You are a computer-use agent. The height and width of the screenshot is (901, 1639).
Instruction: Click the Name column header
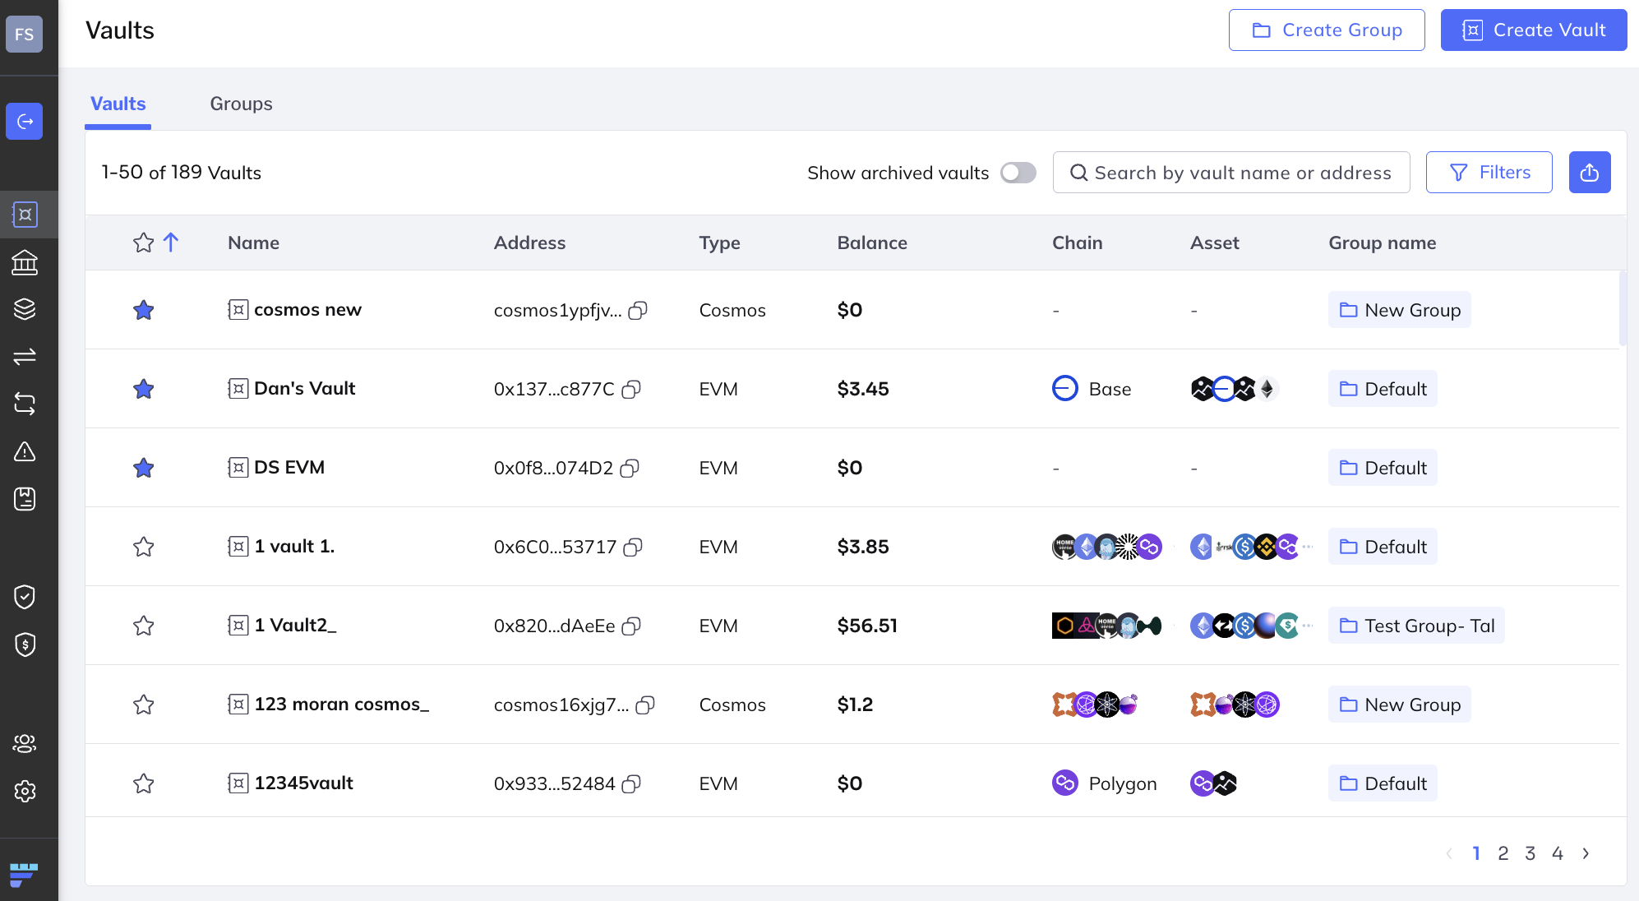click(x=253, y=243)
